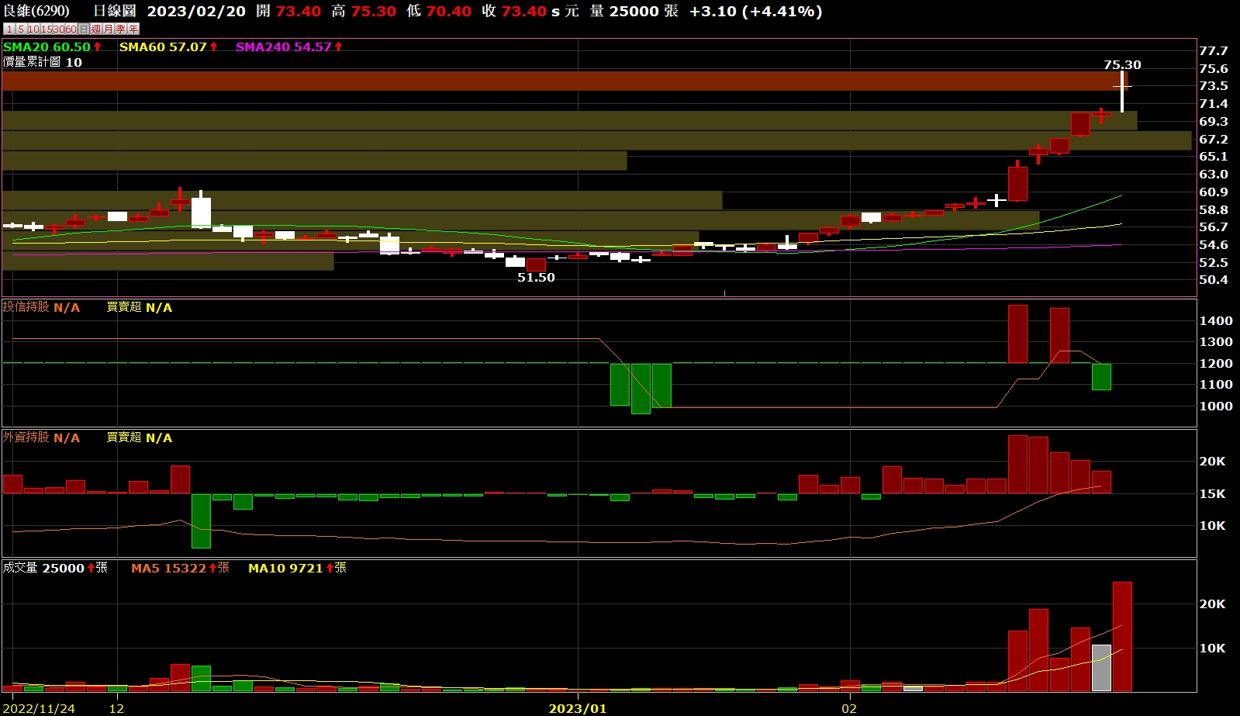Switch to monthly (月) chart period

click(x=109, y=29)
